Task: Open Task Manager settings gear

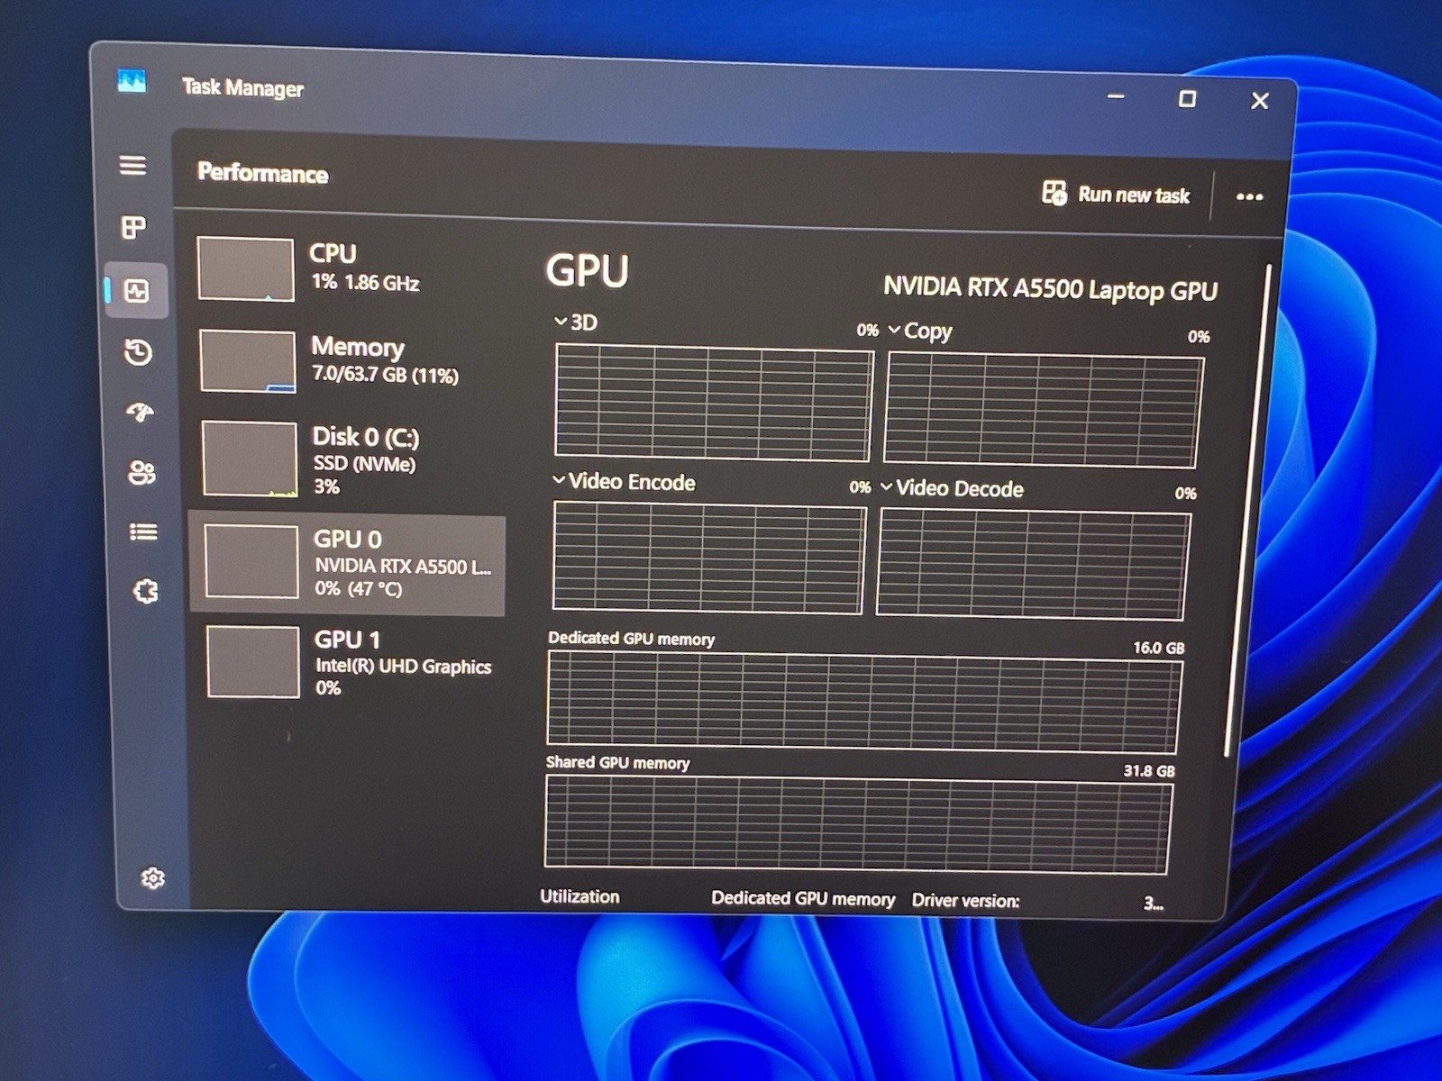Action: (152, 878)
